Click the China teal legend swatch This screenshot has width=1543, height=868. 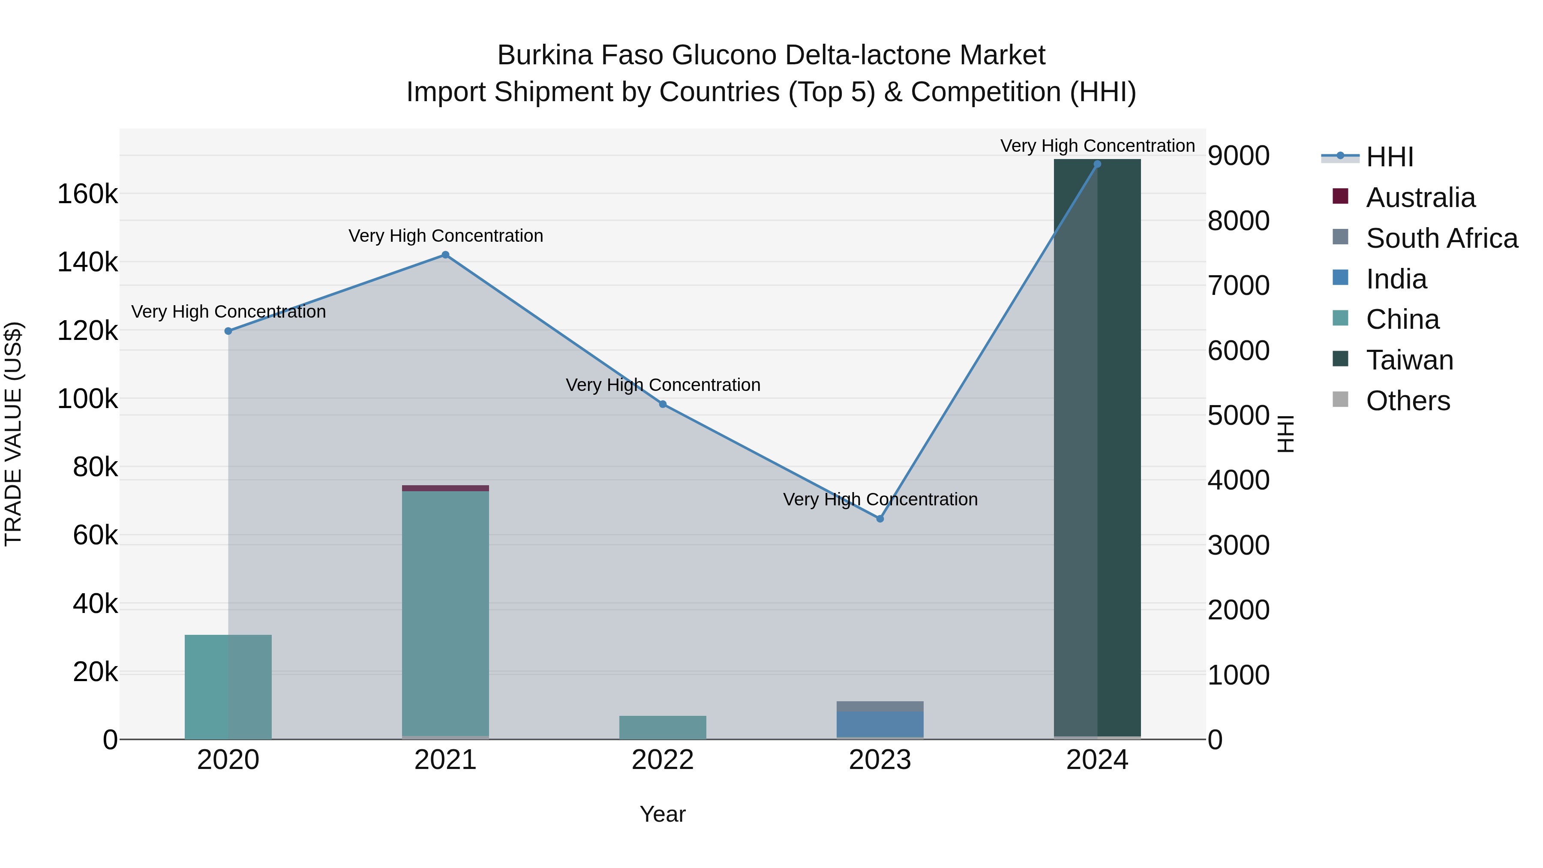[1341, 318]
